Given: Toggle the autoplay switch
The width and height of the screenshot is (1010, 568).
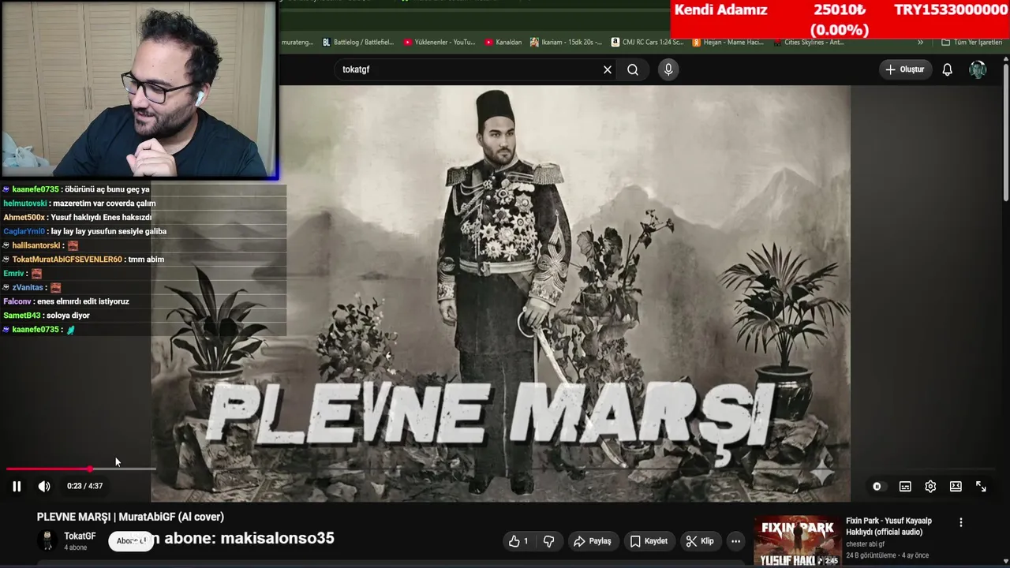Looking at the screenshot, I should (x=877, y=487).
